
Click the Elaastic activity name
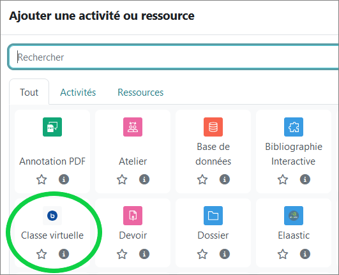point(294,235)
